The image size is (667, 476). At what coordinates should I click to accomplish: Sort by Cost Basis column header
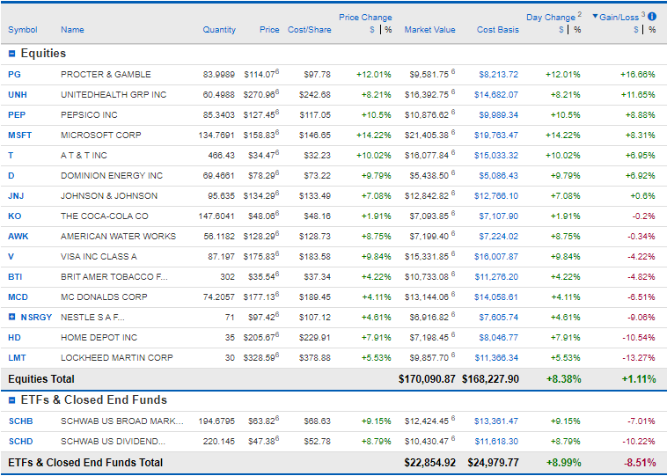point(498,30)
